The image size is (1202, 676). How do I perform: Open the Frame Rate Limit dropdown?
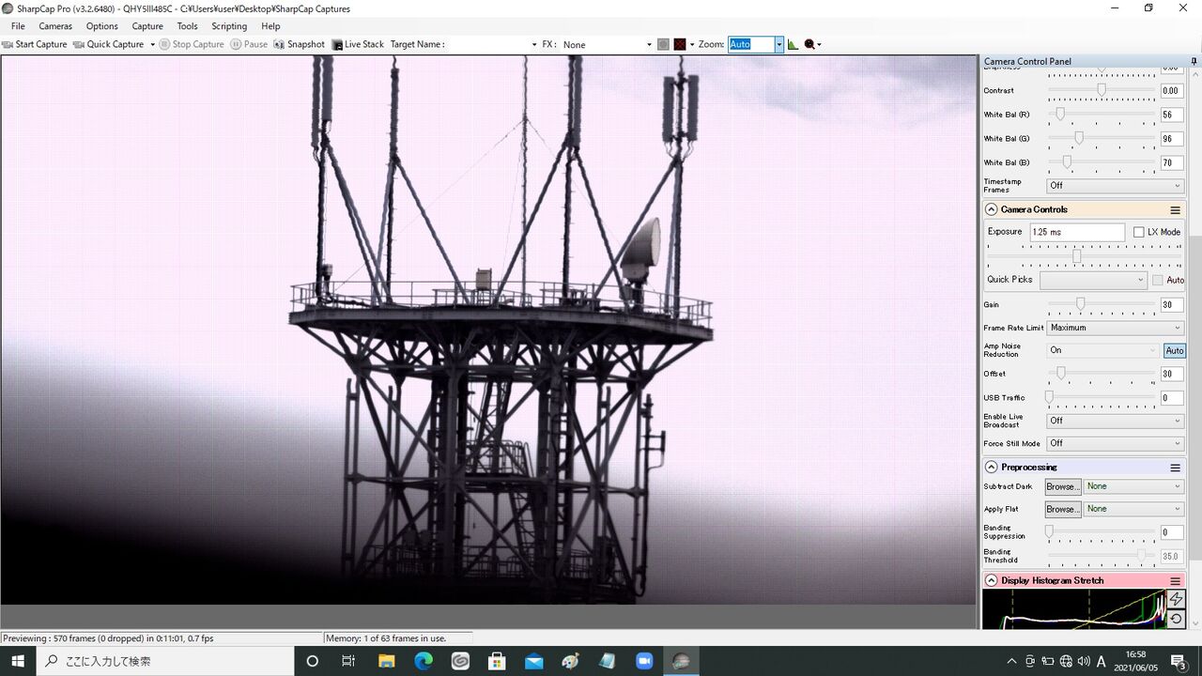(1116, 328)
